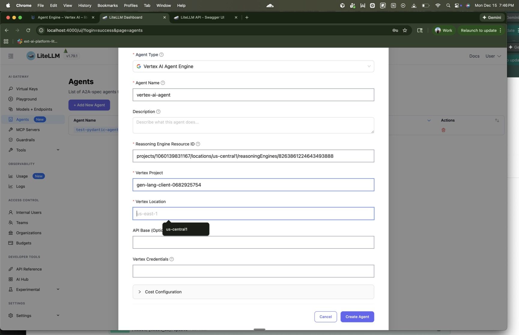Viewport: 519px width, 335px height.
Task: Open Chrome three-dot menu
Action: 500,30
